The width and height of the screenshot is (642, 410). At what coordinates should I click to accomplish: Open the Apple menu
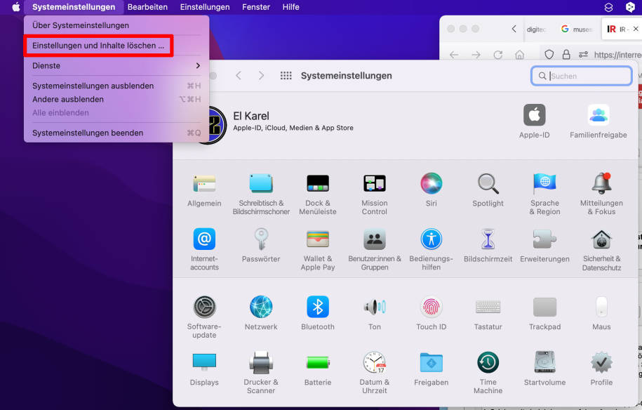(15, 7)
